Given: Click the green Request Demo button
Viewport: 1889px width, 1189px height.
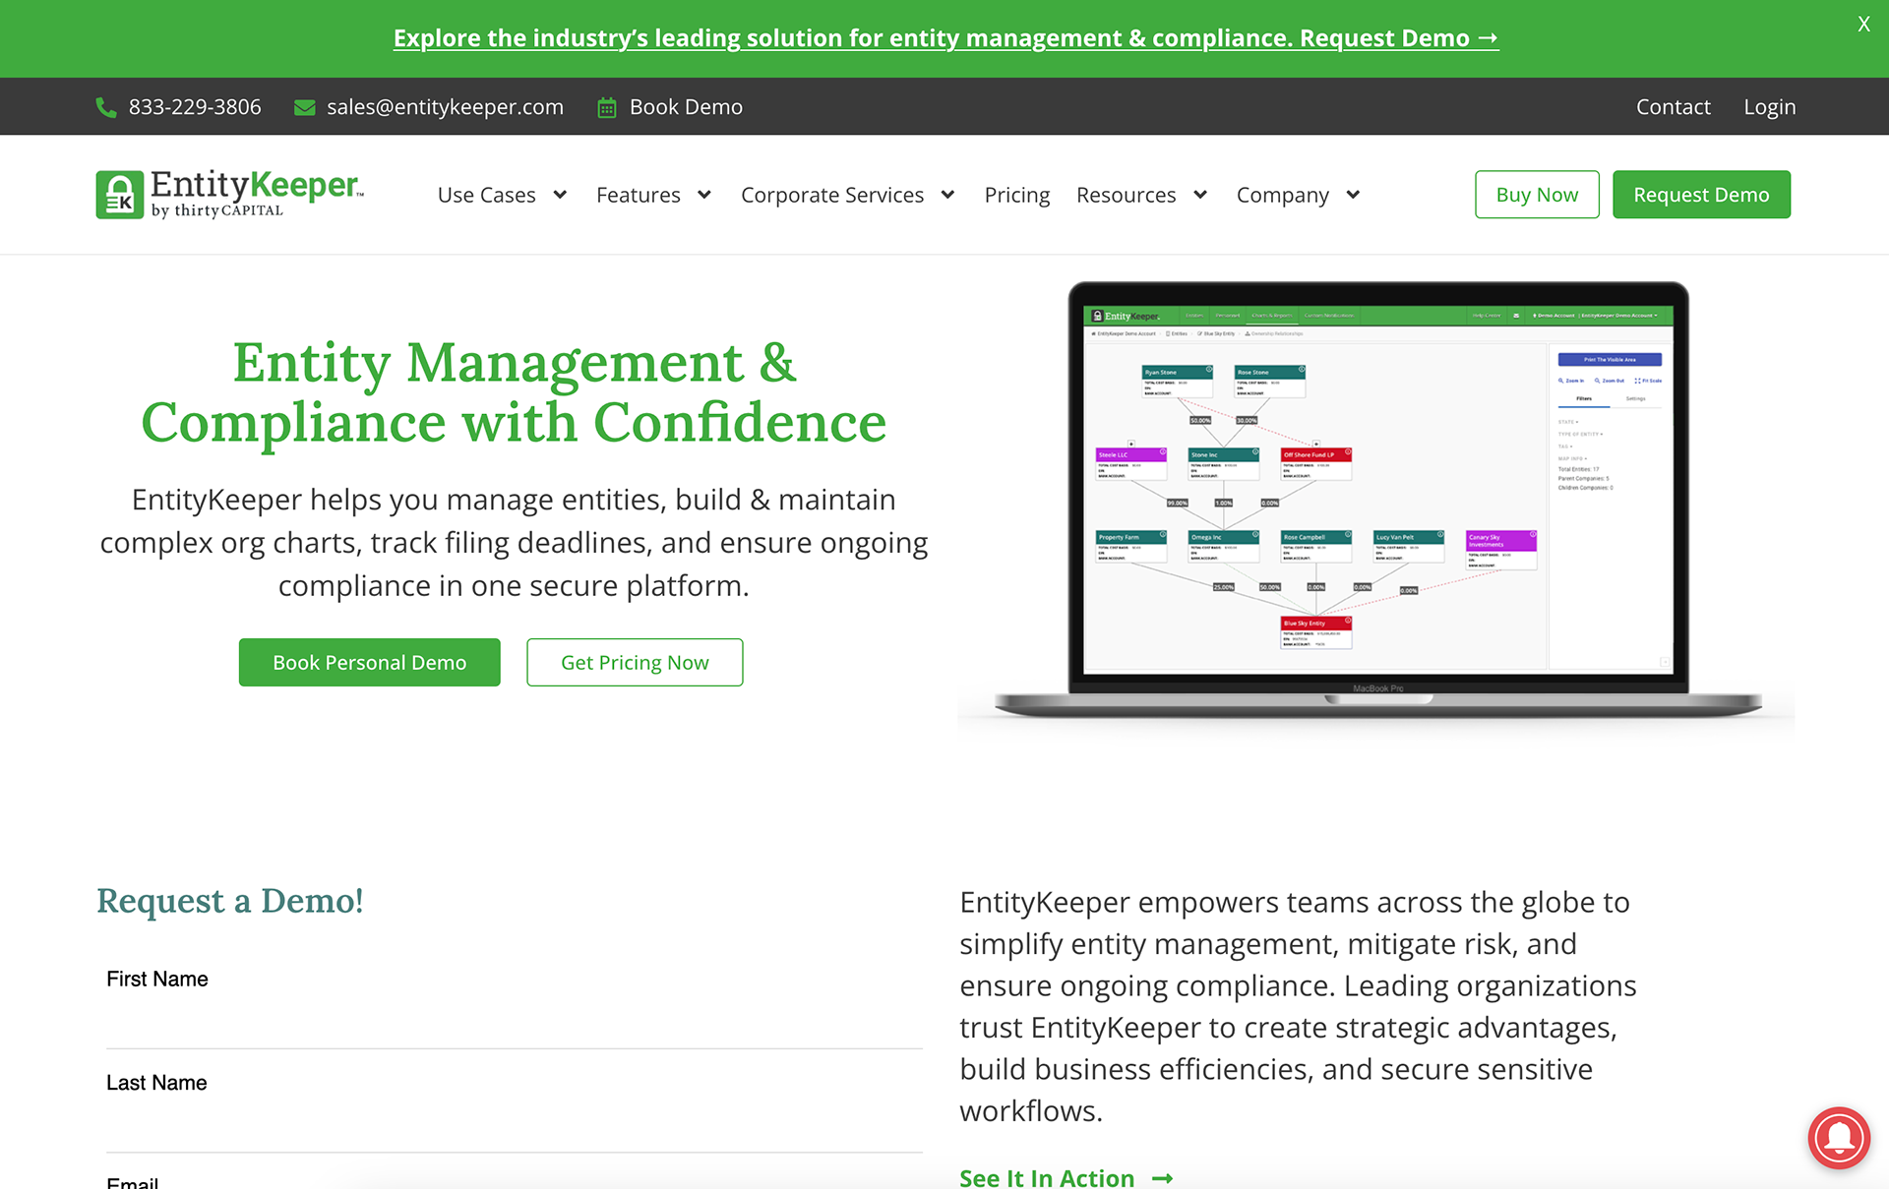Looking at the screenshot, I should pyautogui.click(x=1701, y=195).
